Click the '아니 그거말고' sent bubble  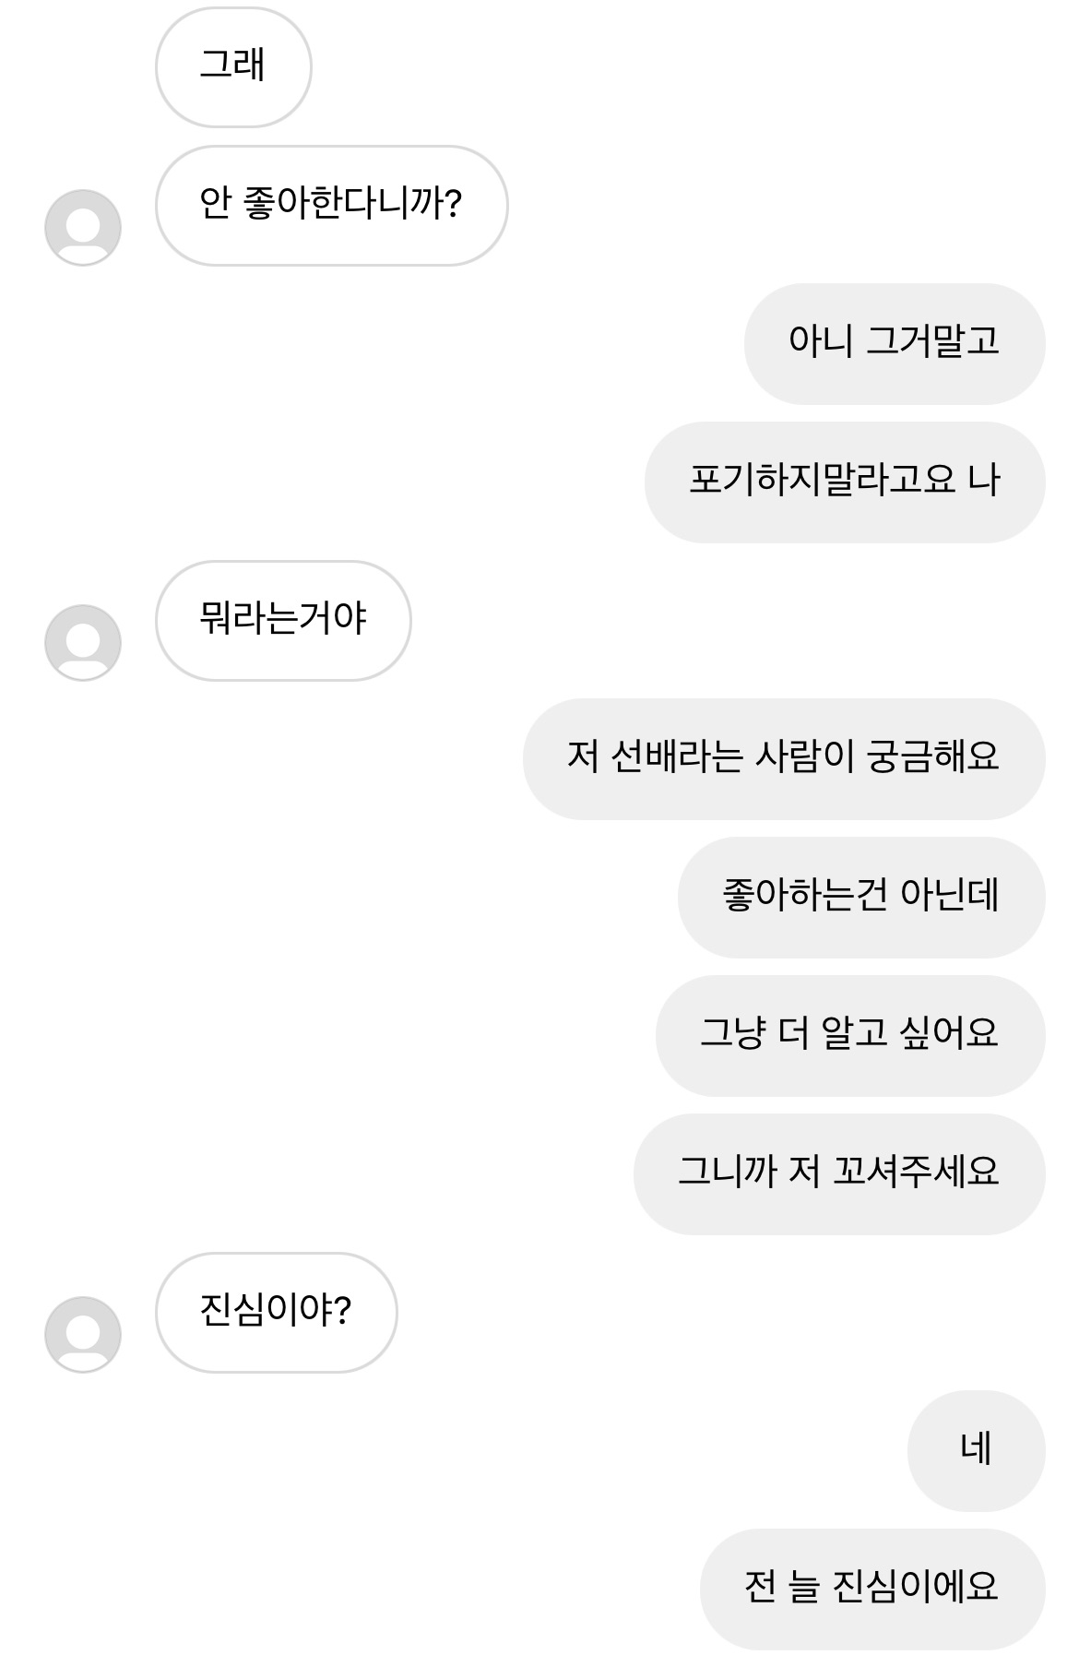894,343
